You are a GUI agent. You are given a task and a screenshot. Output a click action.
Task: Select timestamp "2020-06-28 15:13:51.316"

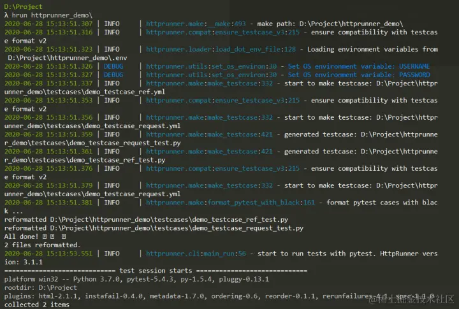pyautogui.click(x=48, y=32)
